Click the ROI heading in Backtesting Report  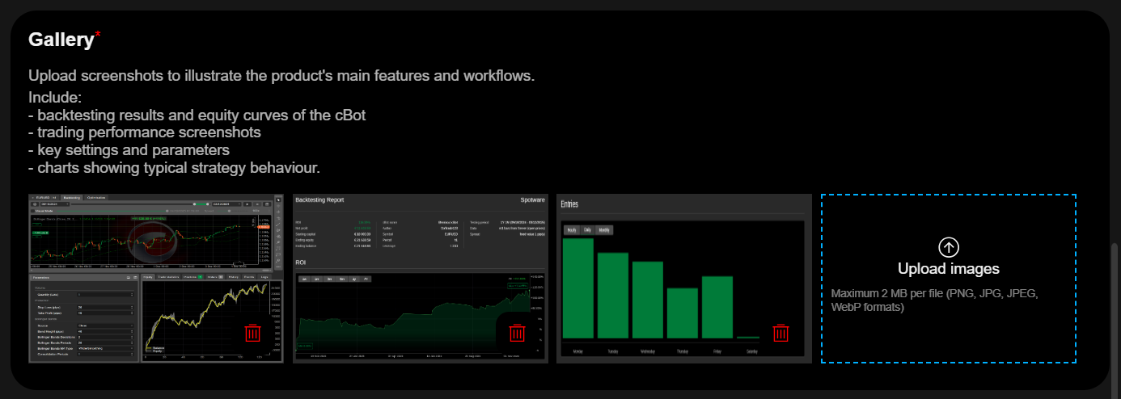(x=301, y=262)
